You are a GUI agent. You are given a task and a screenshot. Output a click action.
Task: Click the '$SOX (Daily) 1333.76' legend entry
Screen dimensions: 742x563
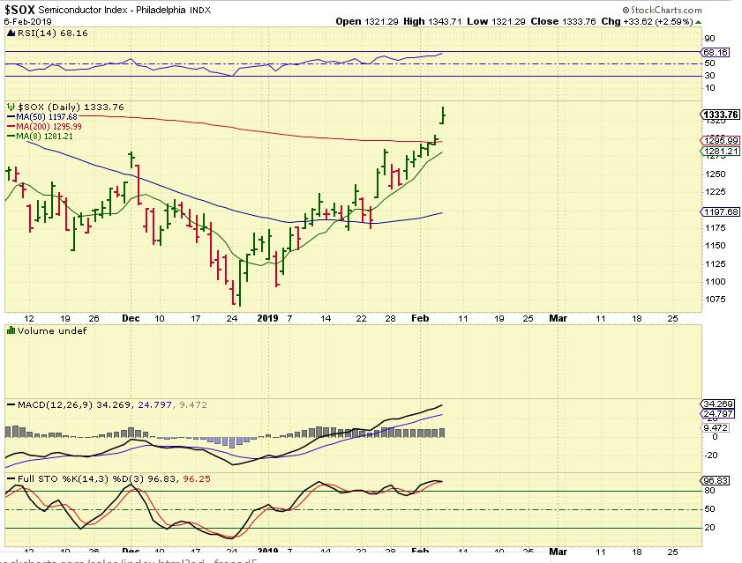tap(71, 107)
